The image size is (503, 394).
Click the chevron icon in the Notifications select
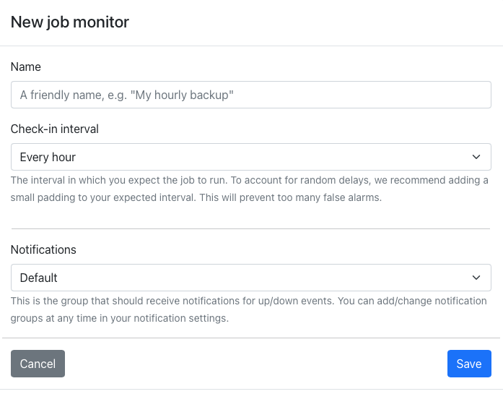pyautogui.click(x=476, y=278)
